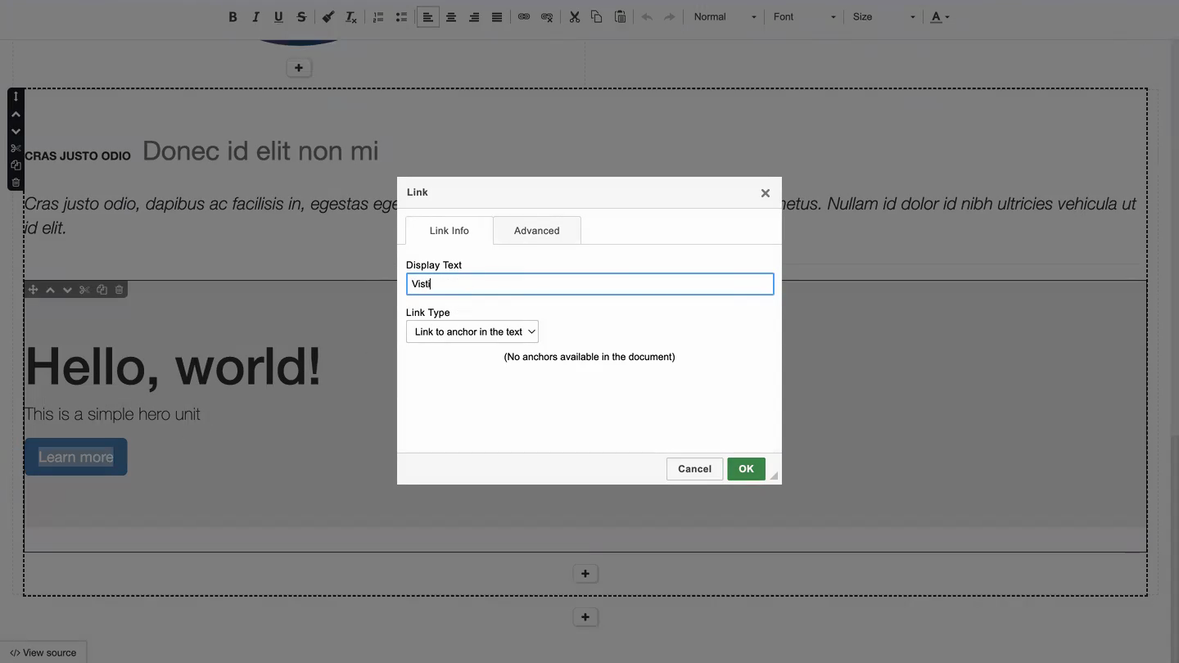Click the Cancel button in the Link dialog
Image resolution: width=1179 pixels, height=663 pixels.
tap(694, 469)
